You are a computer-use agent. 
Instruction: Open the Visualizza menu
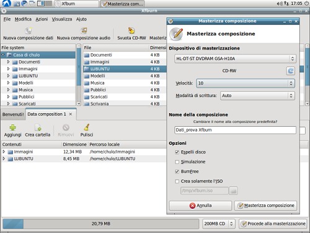pos(62,19)
